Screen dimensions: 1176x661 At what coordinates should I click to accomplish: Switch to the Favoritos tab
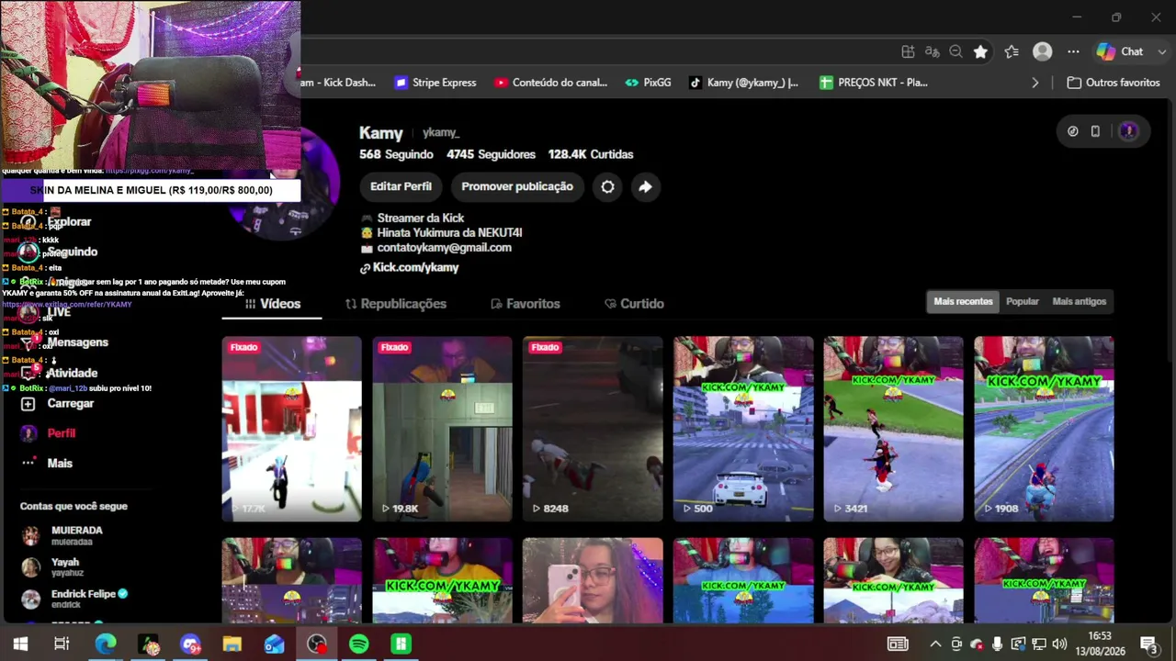point(526,304)
